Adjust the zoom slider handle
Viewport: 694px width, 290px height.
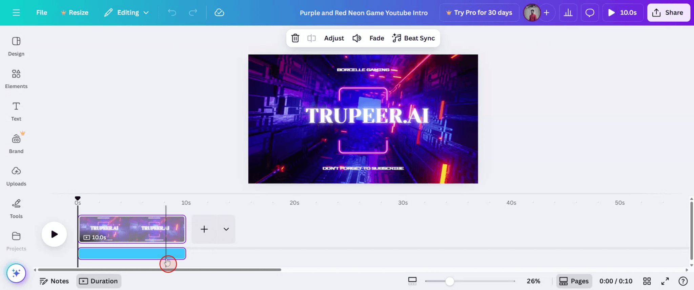tap(450, 281)
